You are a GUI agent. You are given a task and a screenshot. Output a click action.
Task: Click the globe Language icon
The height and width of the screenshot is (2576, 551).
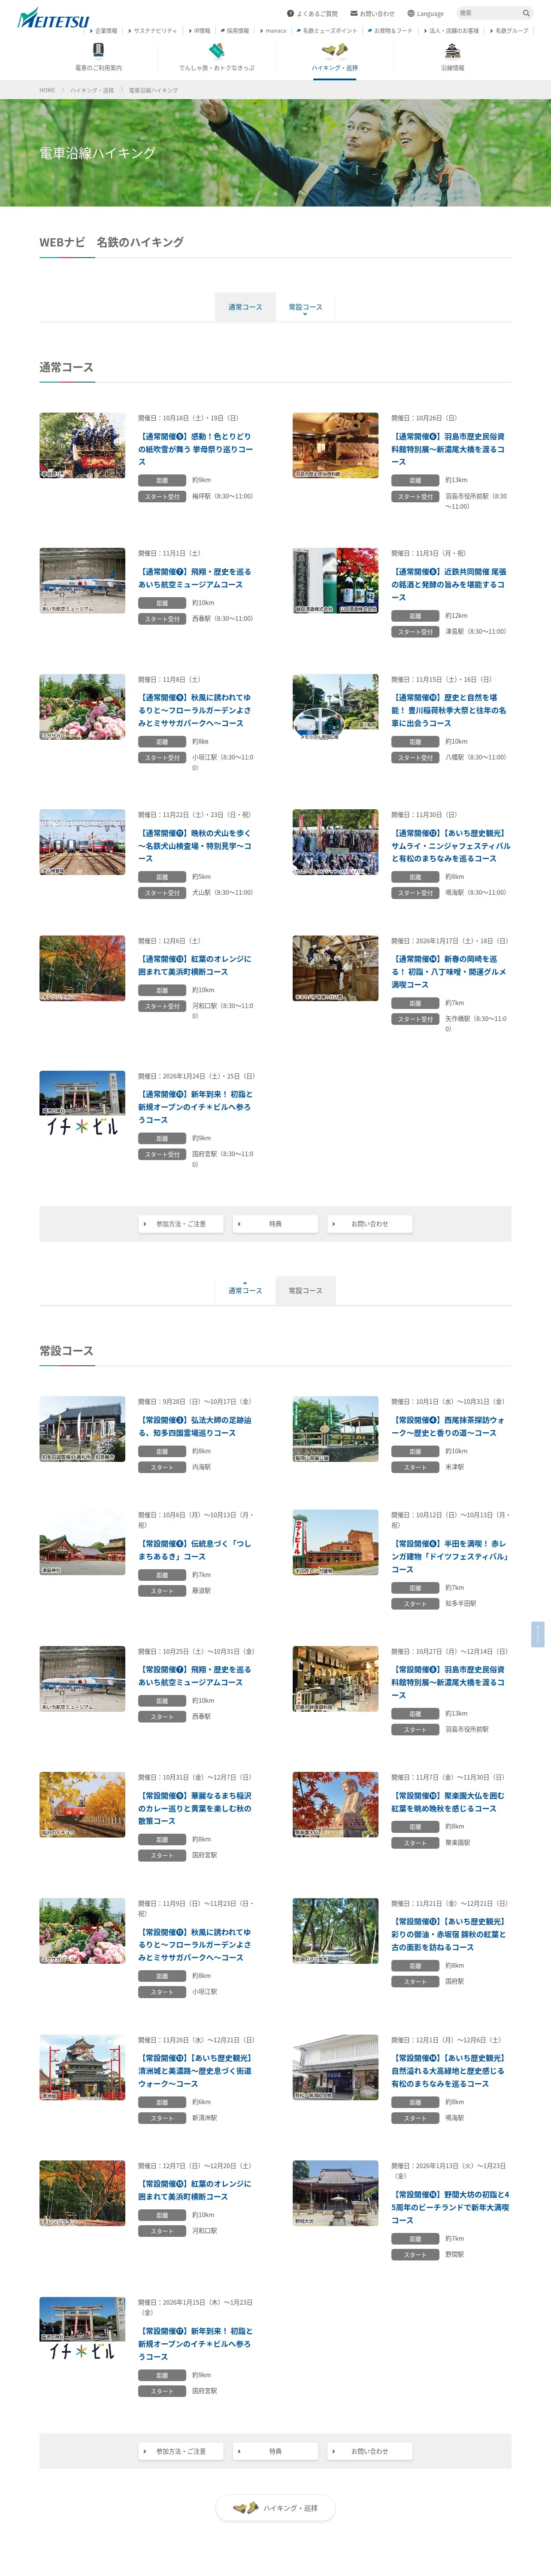click(411, 14)
